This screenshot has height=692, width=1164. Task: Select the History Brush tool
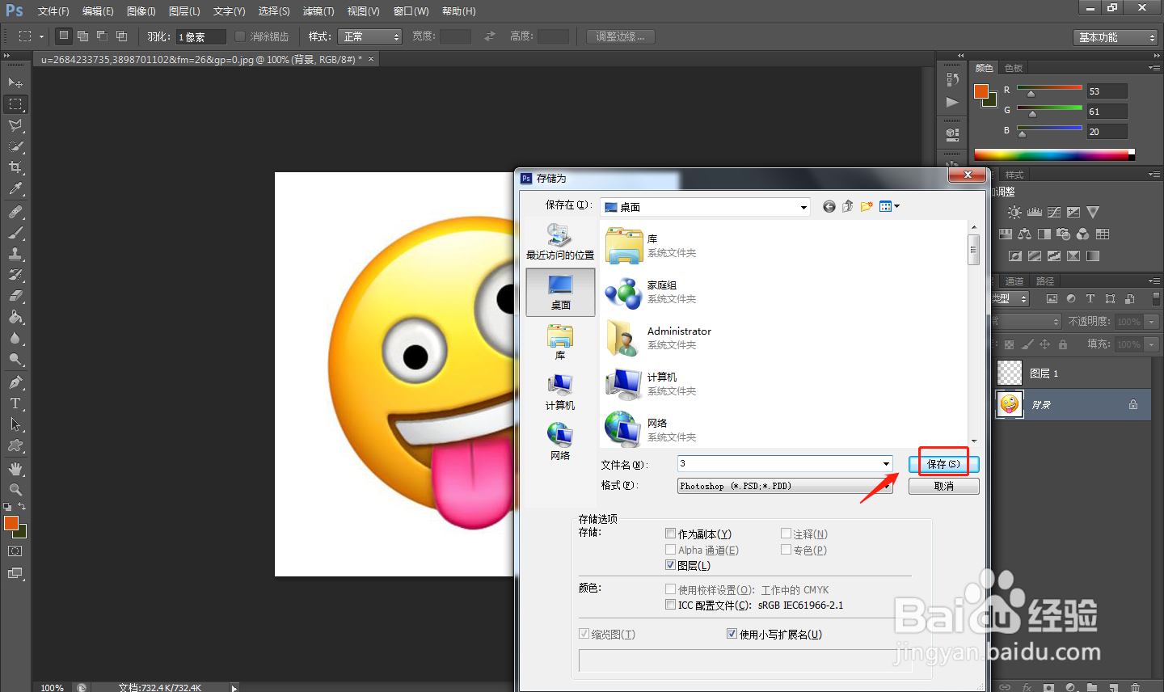tap(15, 275)
